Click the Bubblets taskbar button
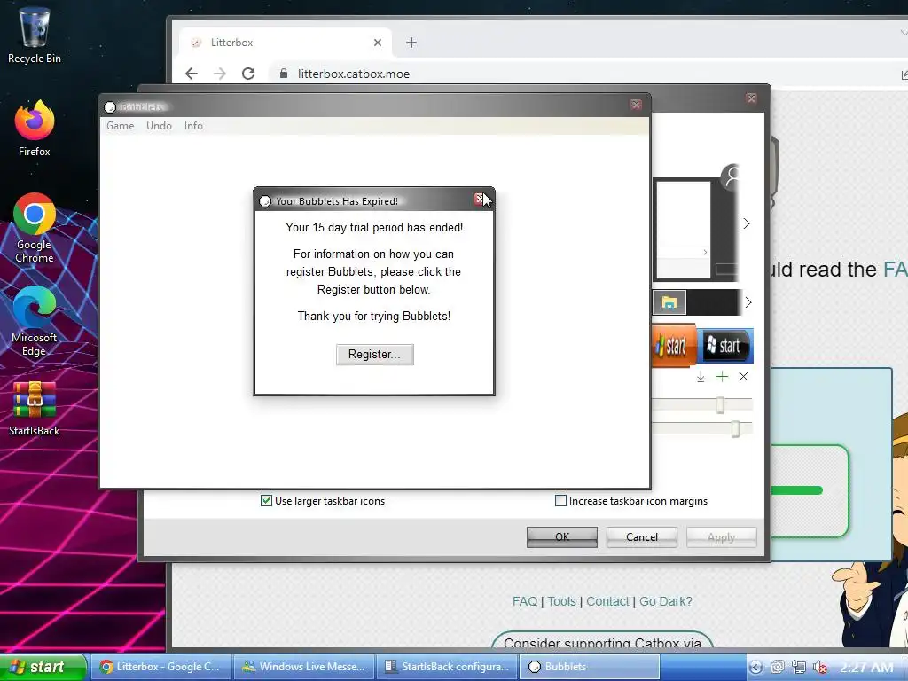908x681 pixels. (589, 667)
